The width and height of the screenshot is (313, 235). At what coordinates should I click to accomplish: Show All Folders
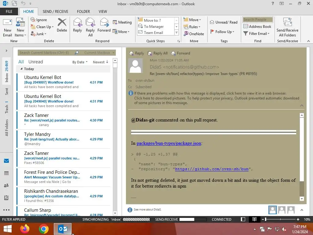click(x=7, y=128)
